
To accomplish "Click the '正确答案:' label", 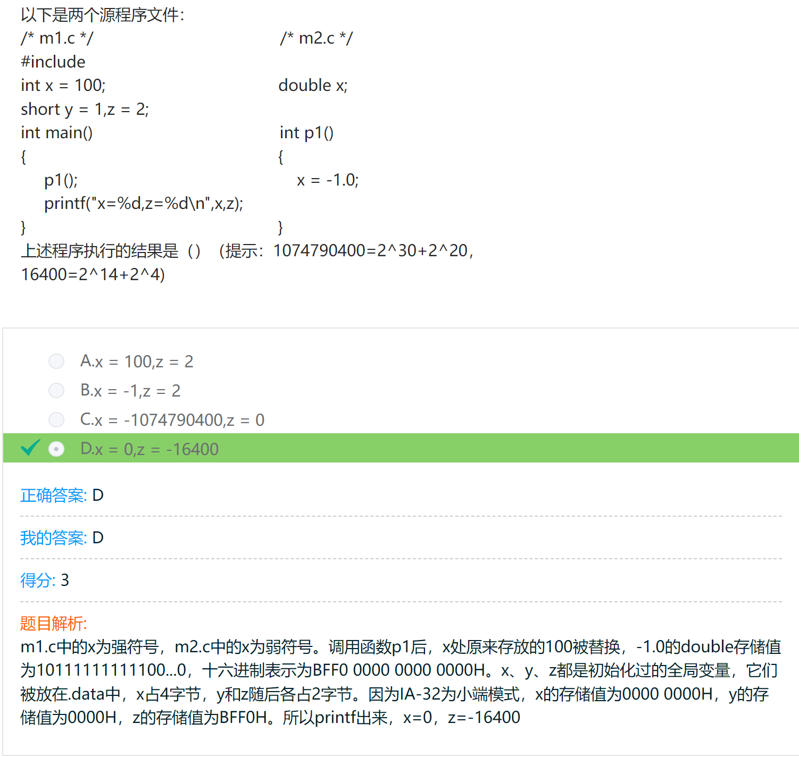I will [x=53, y=495].
